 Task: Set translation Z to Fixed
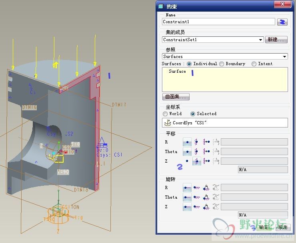point(196,161)
